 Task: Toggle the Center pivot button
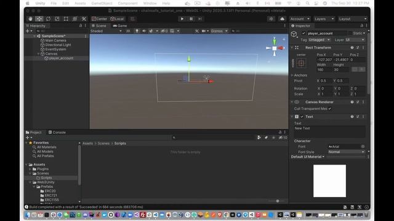click(100, 19)
